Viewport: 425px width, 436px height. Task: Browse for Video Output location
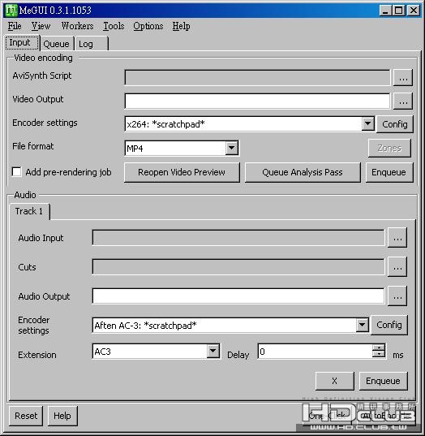403,101
